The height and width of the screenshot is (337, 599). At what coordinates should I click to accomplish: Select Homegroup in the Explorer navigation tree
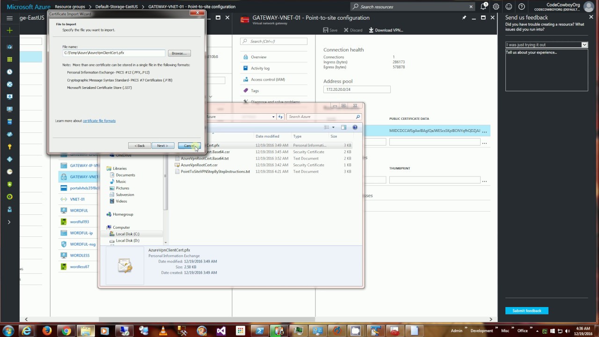123,214
